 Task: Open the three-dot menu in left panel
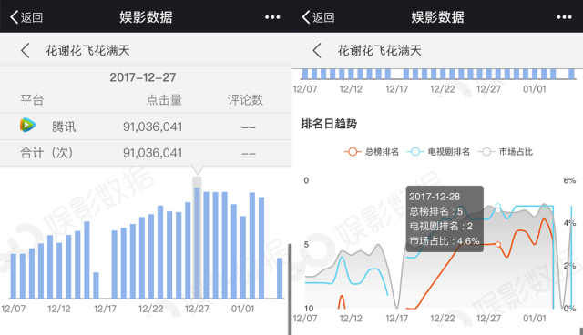(272, 17)
